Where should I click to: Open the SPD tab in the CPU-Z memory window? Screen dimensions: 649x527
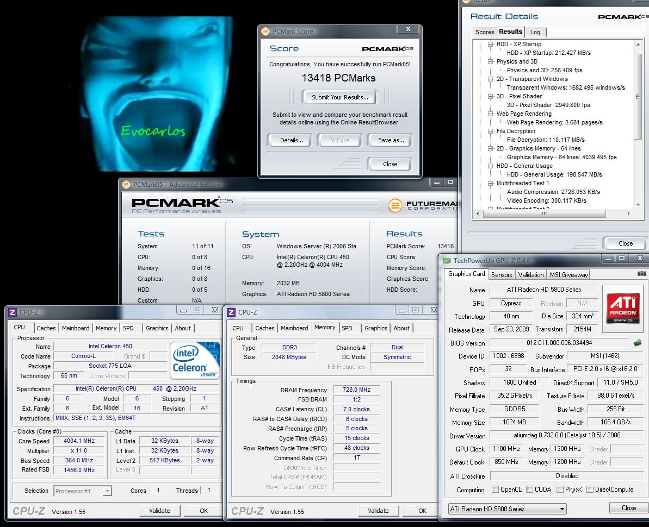click(347, 328)
